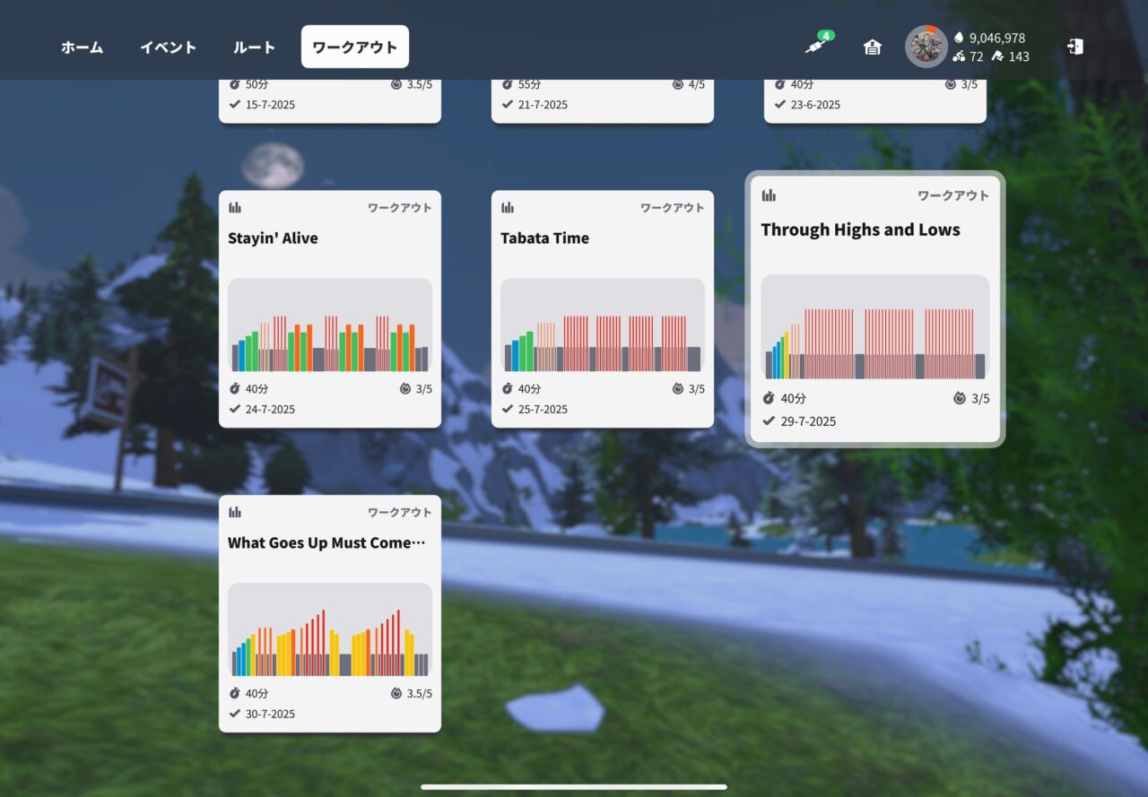Switch to the イベント tab
Image resolution: width=1148 pixels, height=797 pixels.
168,48
